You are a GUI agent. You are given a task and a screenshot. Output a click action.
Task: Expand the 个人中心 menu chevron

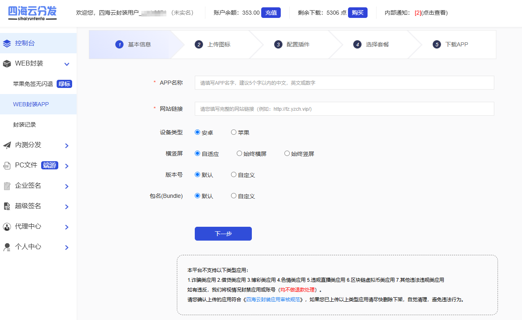67,247
